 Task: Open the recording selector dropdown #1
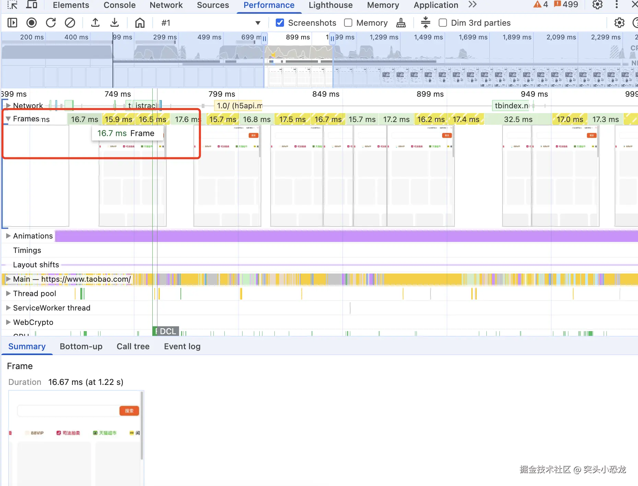[x=211, y=23]
